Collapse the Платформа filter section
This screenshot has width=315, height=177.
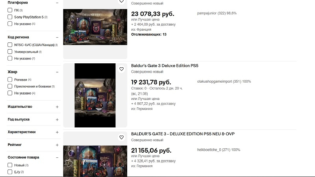[57, 3]
